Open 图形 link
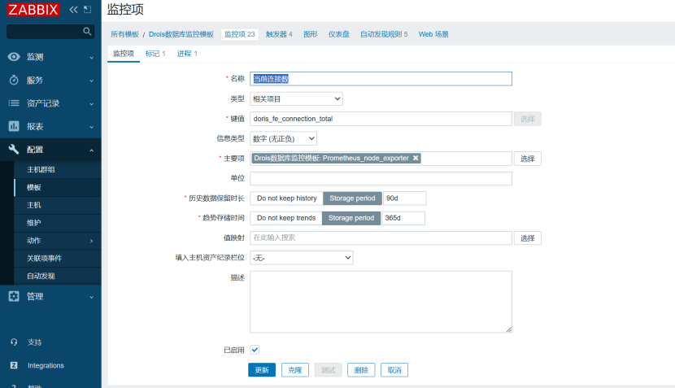 (x=311, y=34)
